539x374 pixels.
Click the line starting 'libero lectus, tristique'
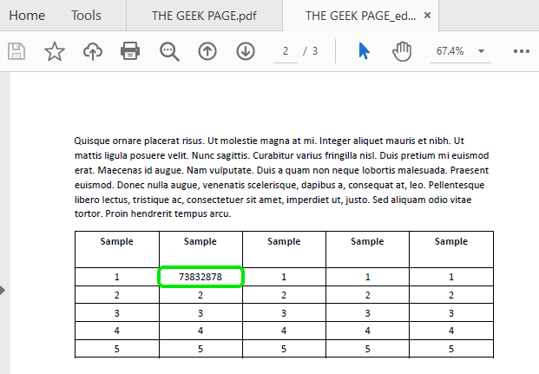tap(273, 200)
